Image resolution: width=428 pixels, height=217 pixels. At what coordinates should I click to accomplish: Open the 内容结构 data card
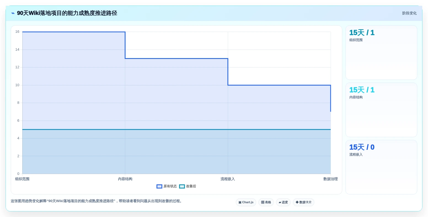[381, 110]
